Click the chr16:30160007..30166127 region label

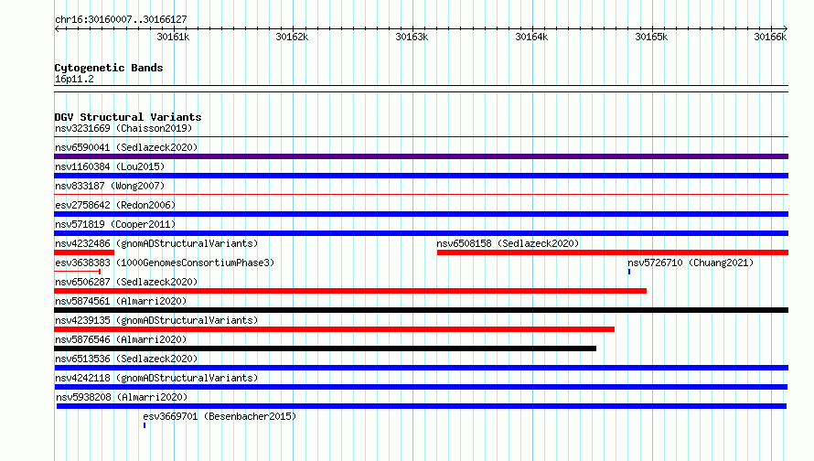121,19
